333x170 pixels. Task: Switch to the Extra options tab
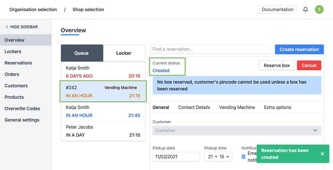278,107
